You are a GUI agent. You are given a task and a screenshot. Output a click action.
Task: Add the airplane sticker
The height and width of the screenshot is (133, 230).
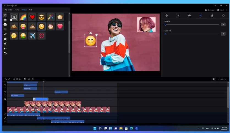point(32,36)
